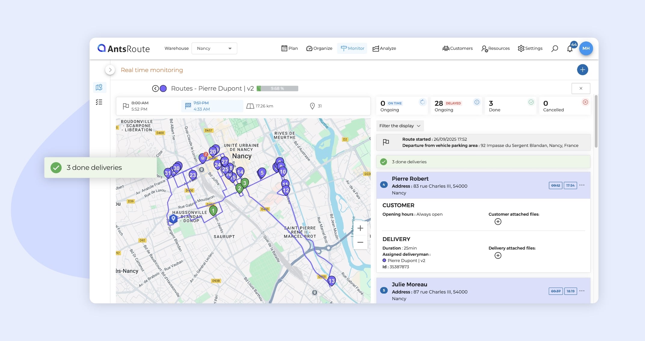Screen dimensions: 645x341
Task: Click the search magnifier icon
Action: click(554, 49)
